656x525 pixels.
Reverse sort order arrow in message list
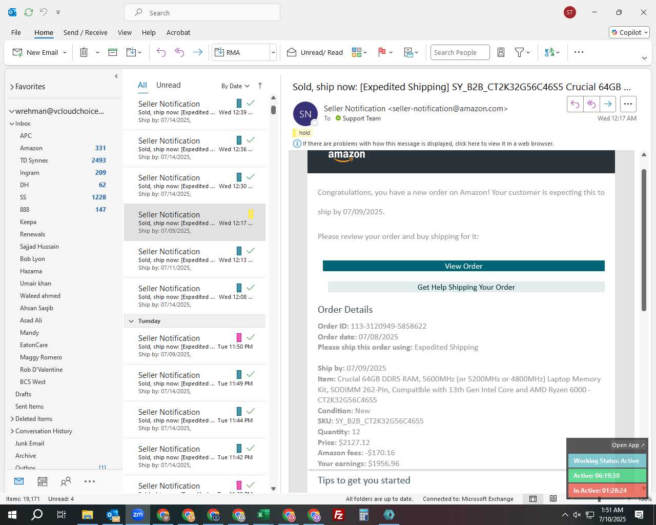[260, 86]
